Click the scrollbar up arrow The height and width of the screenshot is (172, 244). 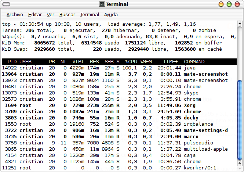[x=240, y=24]
